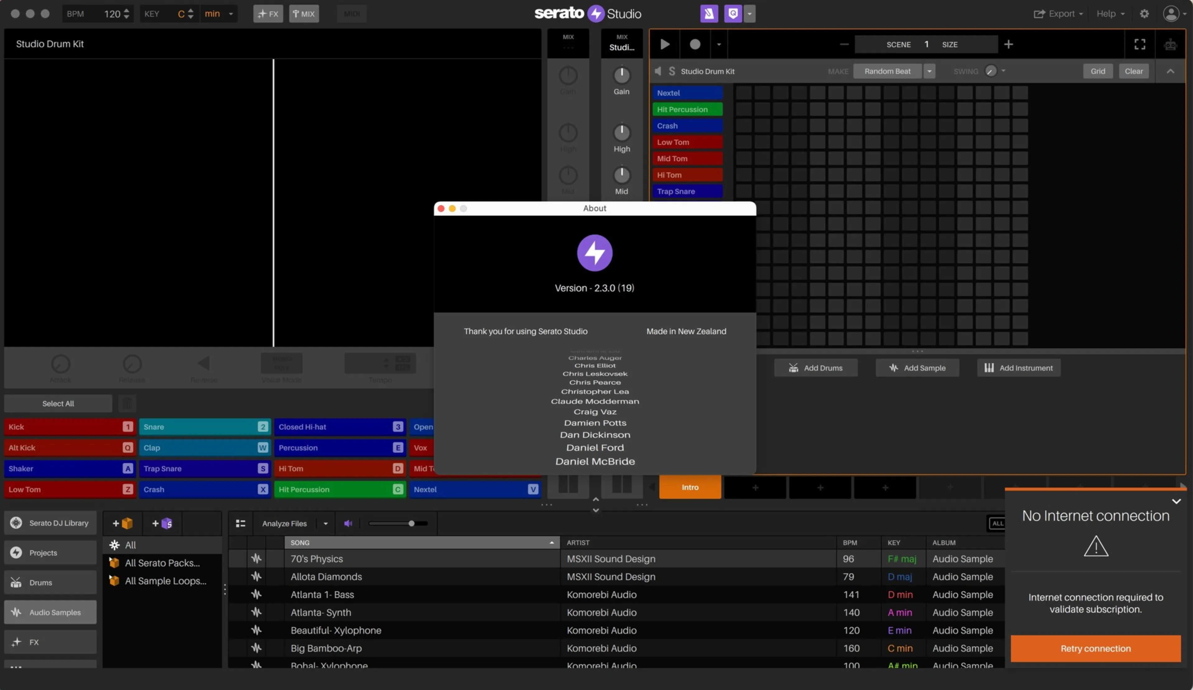Select All Sample Loops... crate

coord(162,581)
